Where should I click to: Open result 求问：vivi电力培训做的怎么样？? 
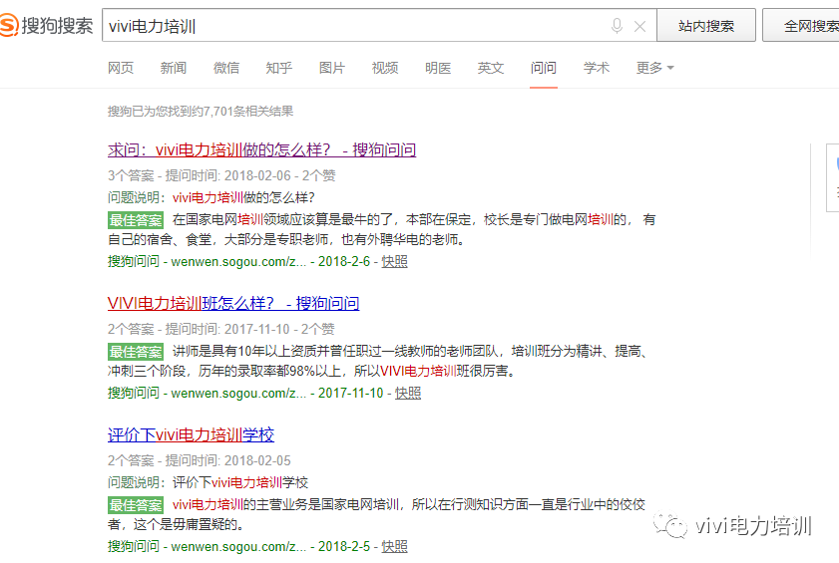261,149
